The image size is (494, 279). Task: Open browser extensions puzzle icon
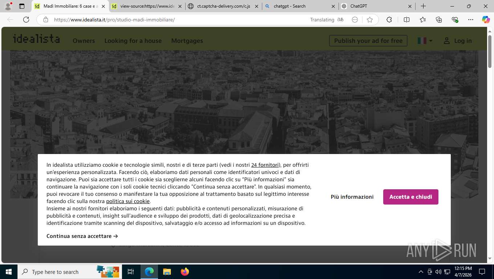pos(389,20)
